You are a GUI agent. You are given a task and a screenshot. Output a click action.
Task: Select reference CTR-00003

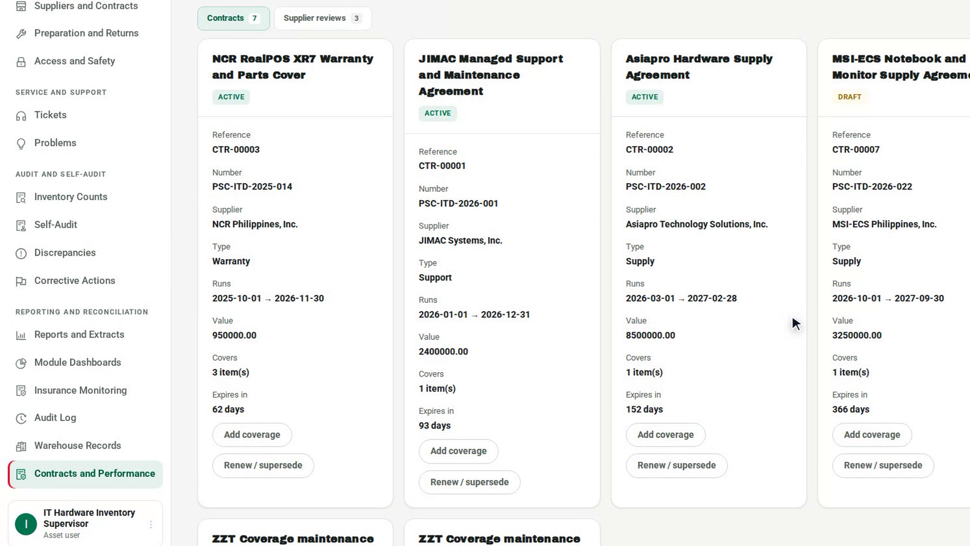pos(236,150)
